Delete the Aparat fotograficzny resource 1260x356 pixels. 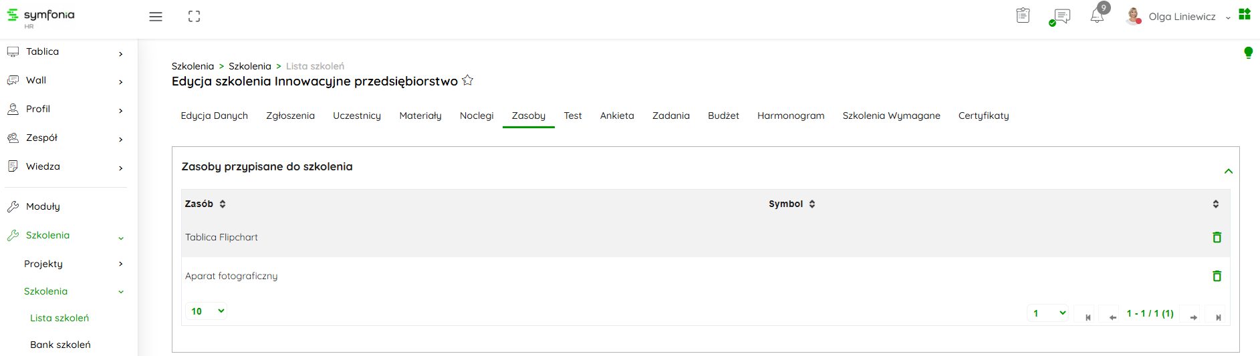point(1217,276)
